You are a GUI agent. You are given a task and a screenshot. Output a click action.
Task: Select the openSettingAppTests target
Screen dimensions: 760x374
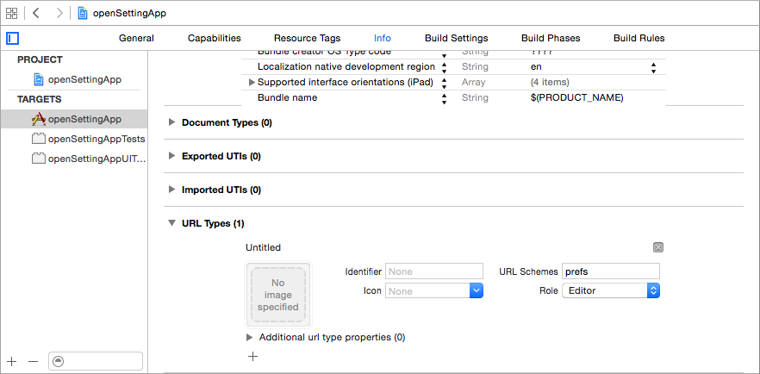pyautogui.click(x=95, y=139)
